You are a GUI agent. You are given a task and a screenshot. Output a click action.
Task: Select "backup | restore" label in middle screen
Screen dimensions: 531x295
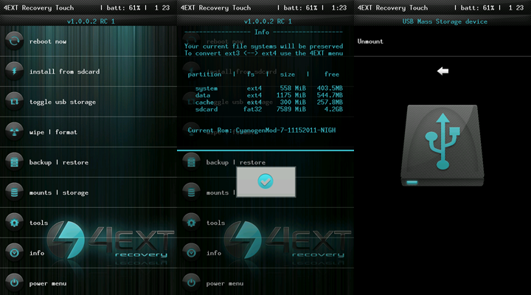tap(236, 162)
